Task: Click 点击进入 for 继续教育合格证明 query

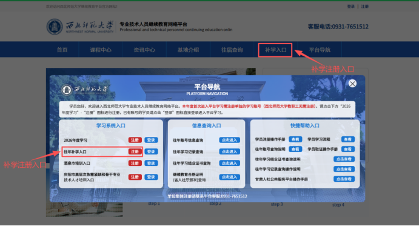Action: click(230, 177)
